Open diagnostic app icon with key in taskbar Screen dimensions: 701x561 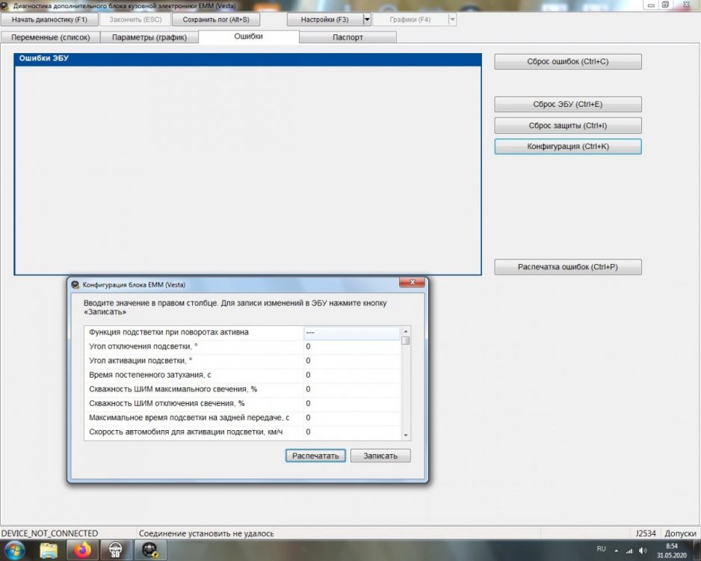point(150,551)
